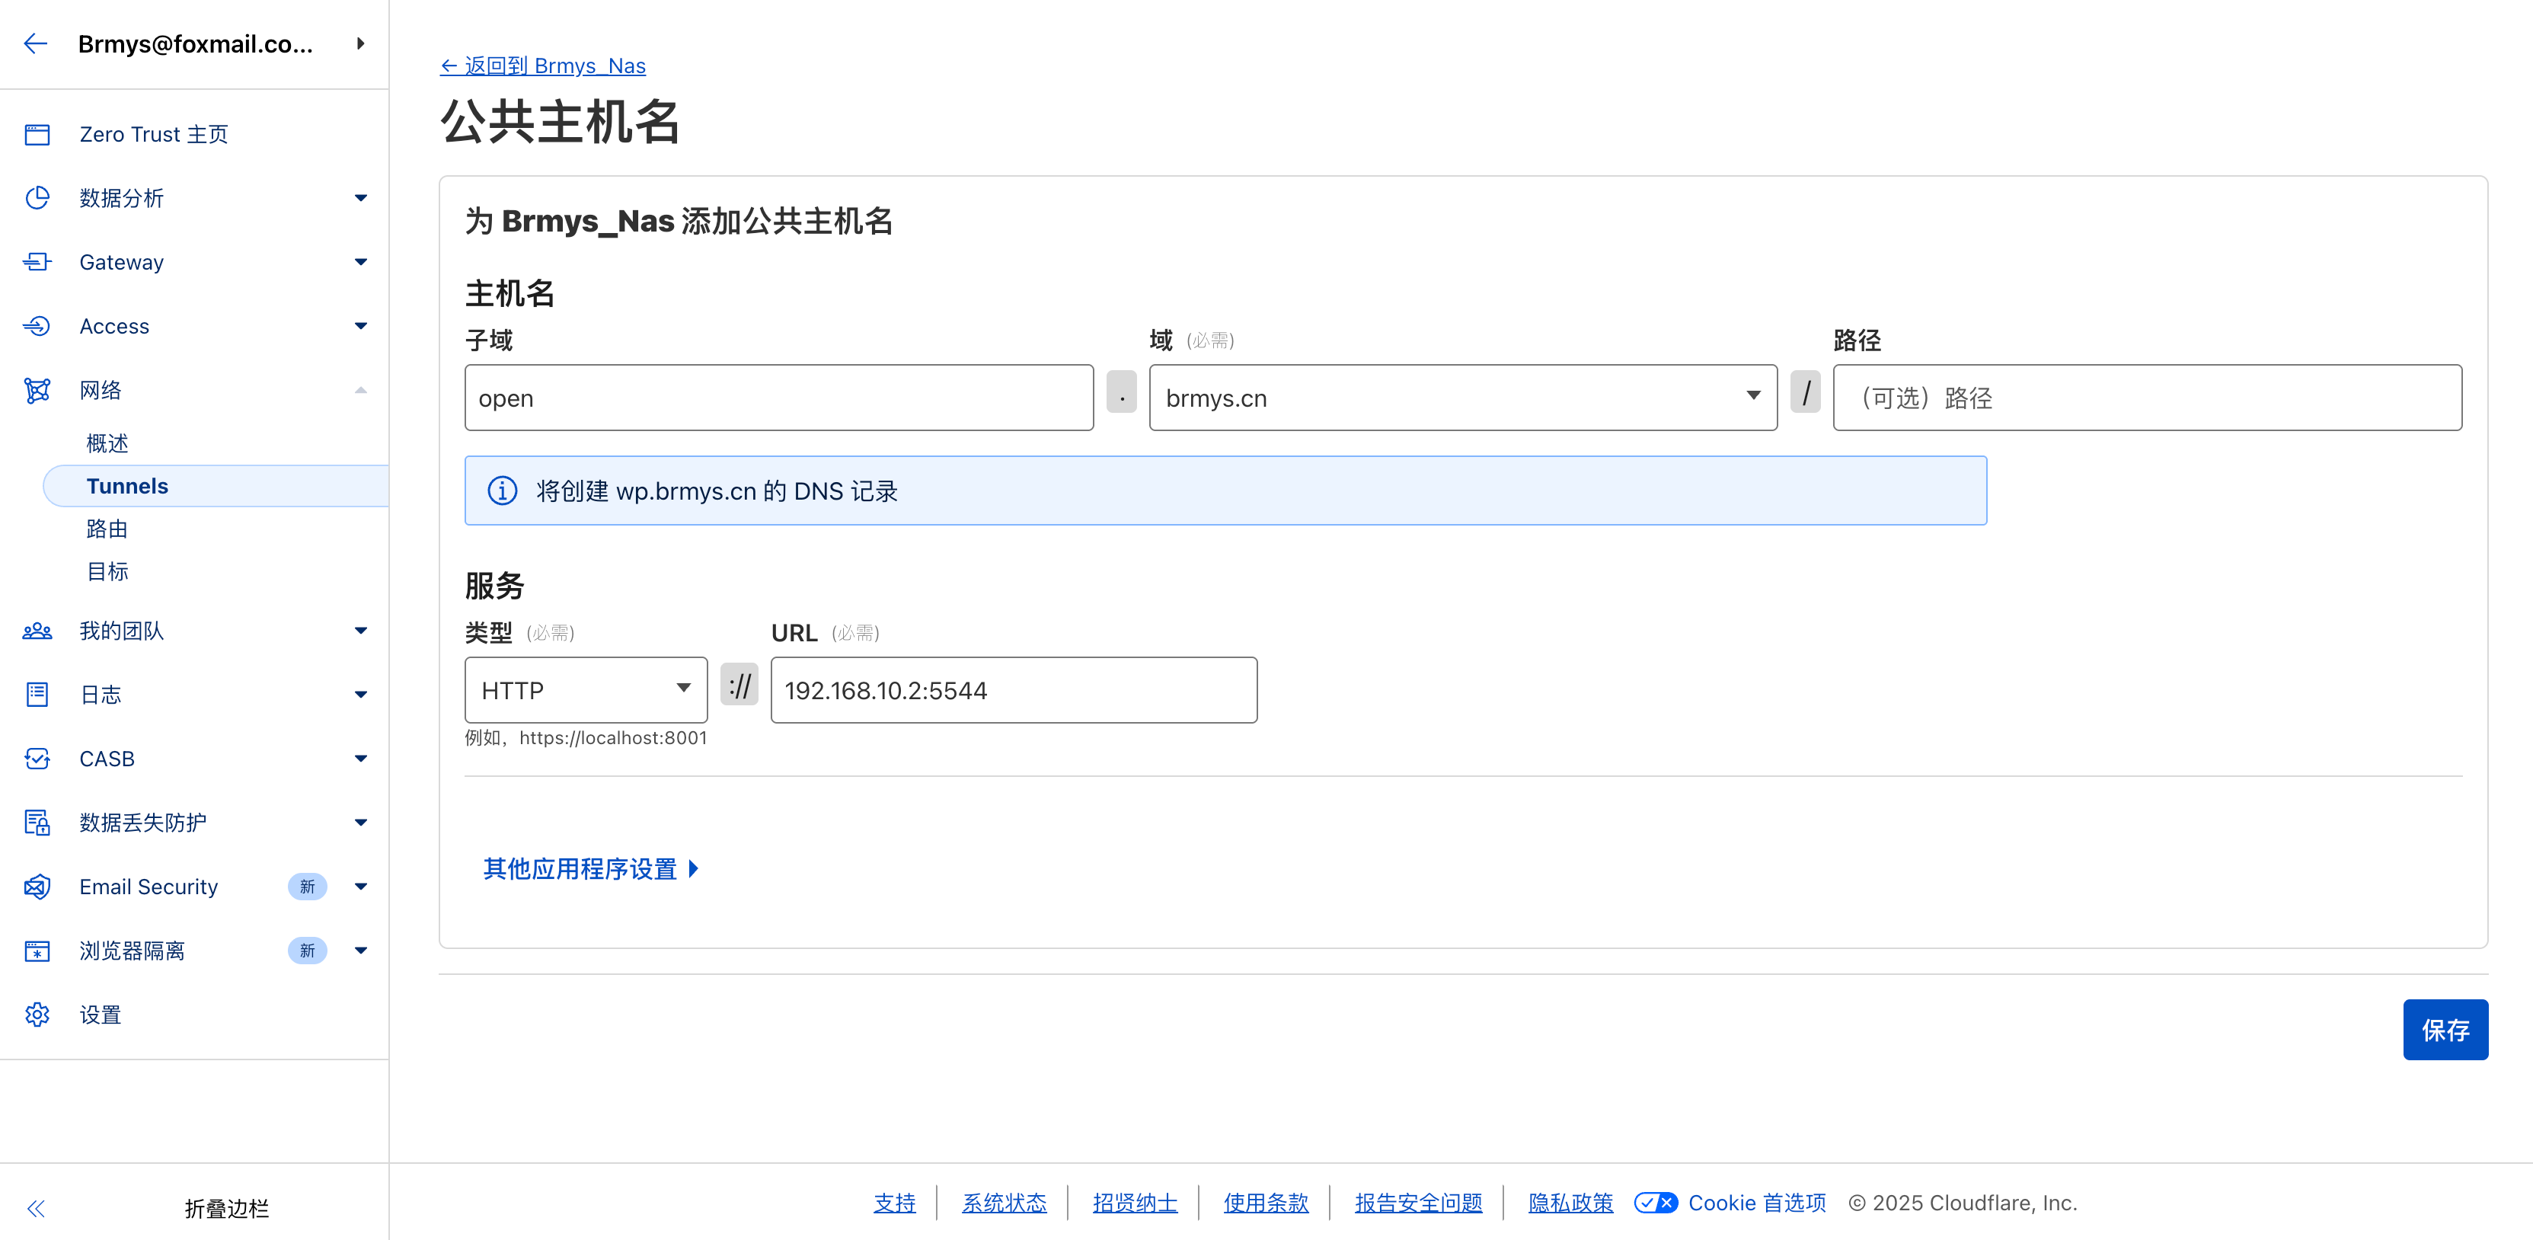Screen dimensions: 2533x1240
Task: Click the Email Security envelope icon
Action: tap(37, 887)
